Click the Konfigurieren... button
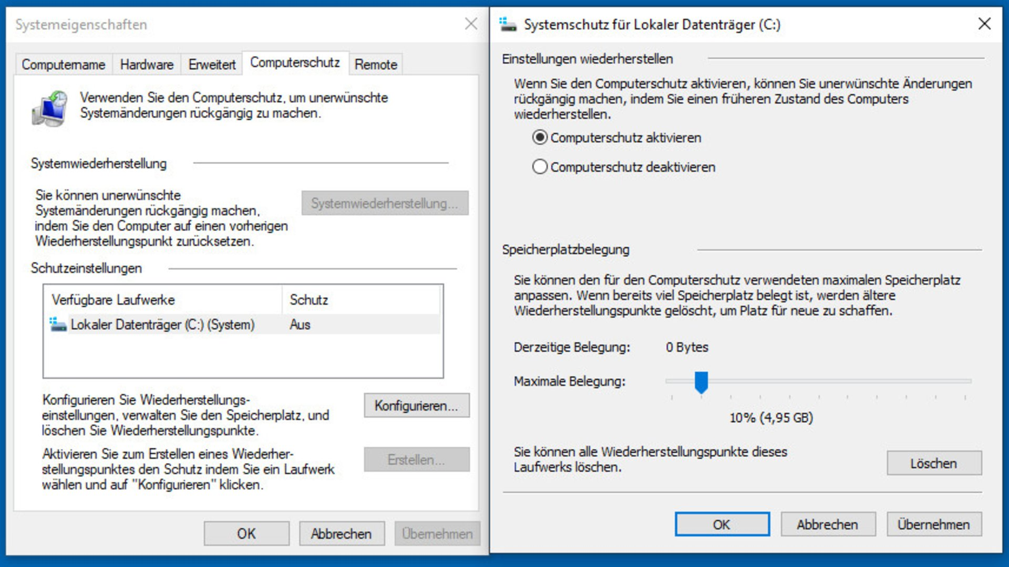Screen dimensions: 1009x567 point(416,406)
